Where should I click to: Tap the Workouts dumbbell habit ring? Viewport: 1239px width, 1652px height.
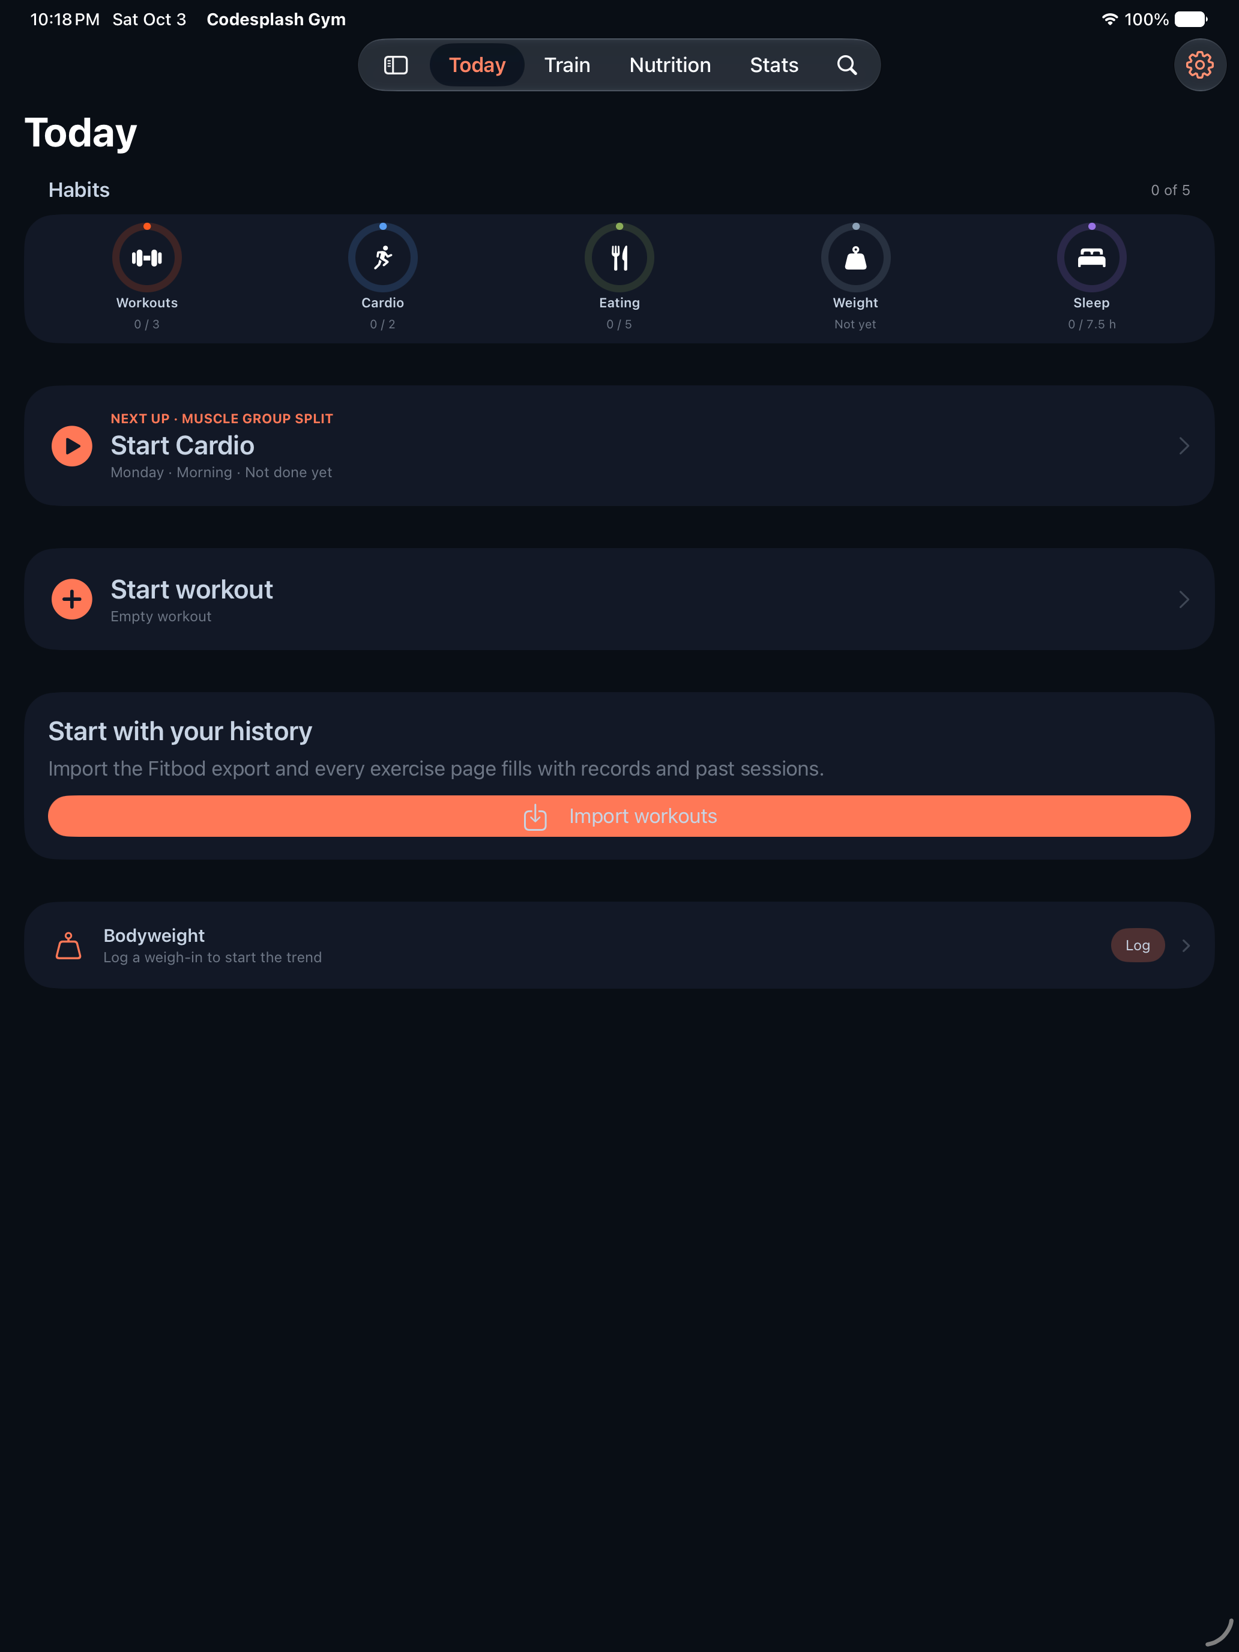coord(147,257)
